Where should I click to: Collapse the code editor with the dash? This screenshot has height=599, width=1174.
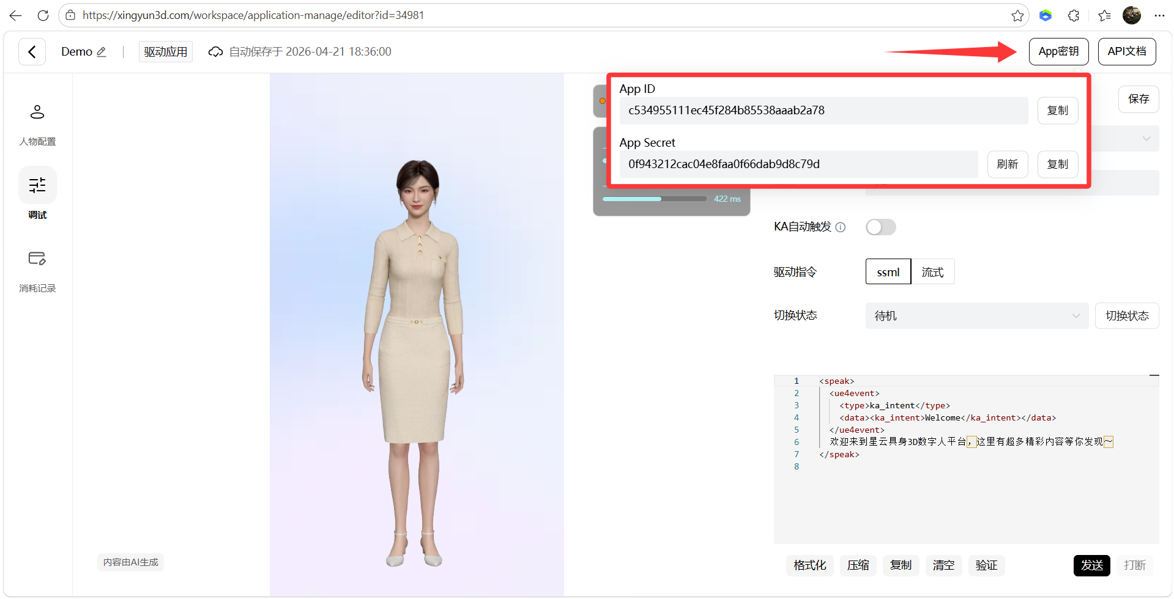tap(1154, 375)
